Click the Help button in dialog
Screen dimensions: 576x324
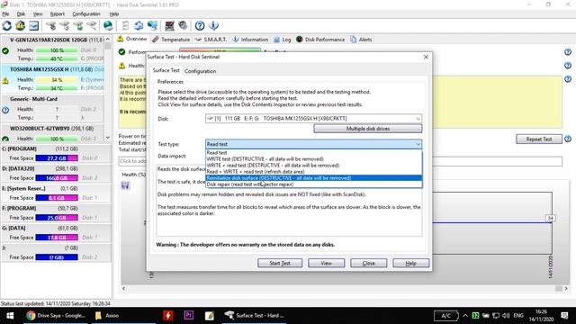click(x=410, y=263)
